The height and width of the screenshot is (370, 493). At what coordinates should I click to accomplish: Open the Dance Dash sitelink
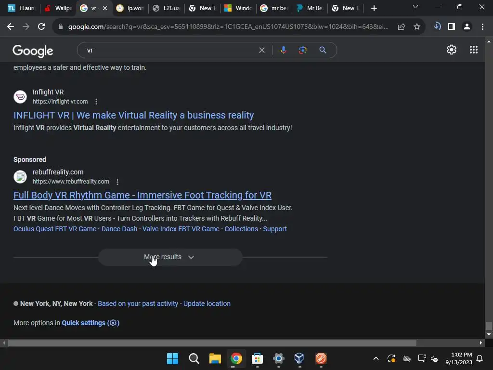pos(119,229)
